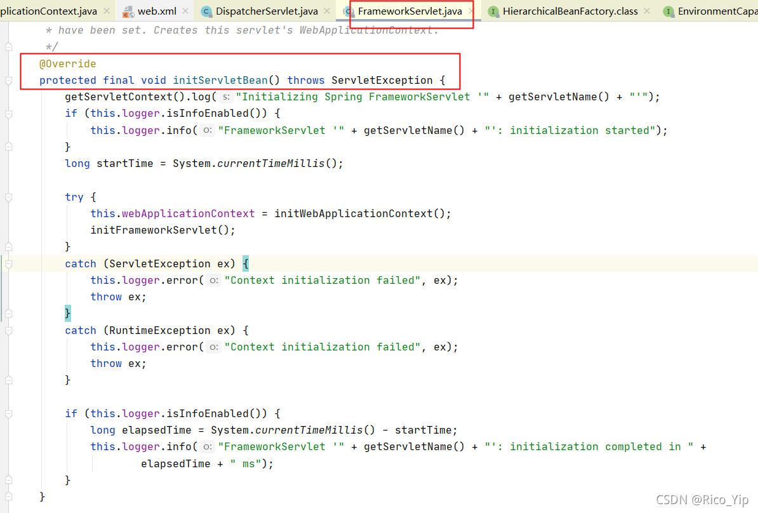Click the interface icon on EnvironmentCapa tab
Viewport: 758px width, 513px height.
tap(668, 11)
